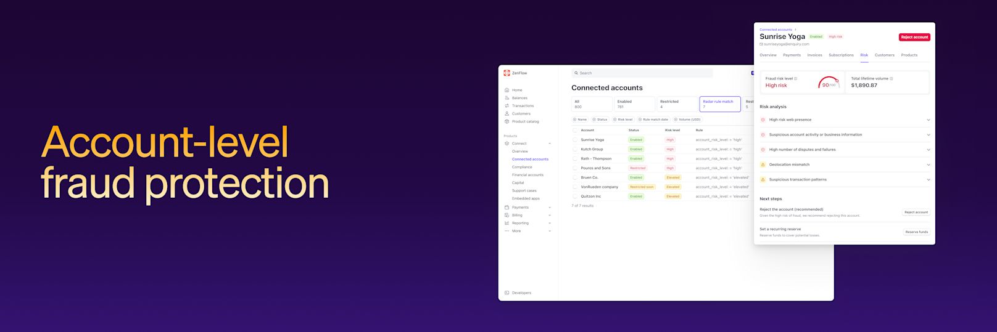Switch to the Subscriptions tab
This screenshot has width=997, height=332.
coord(841,55)
